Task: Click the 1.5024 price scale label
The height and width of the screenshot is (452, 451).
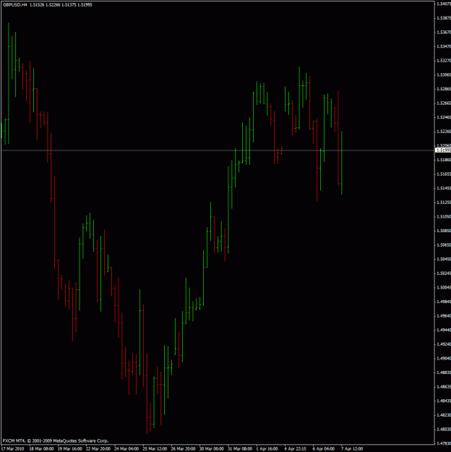Action: click(444, 273)
